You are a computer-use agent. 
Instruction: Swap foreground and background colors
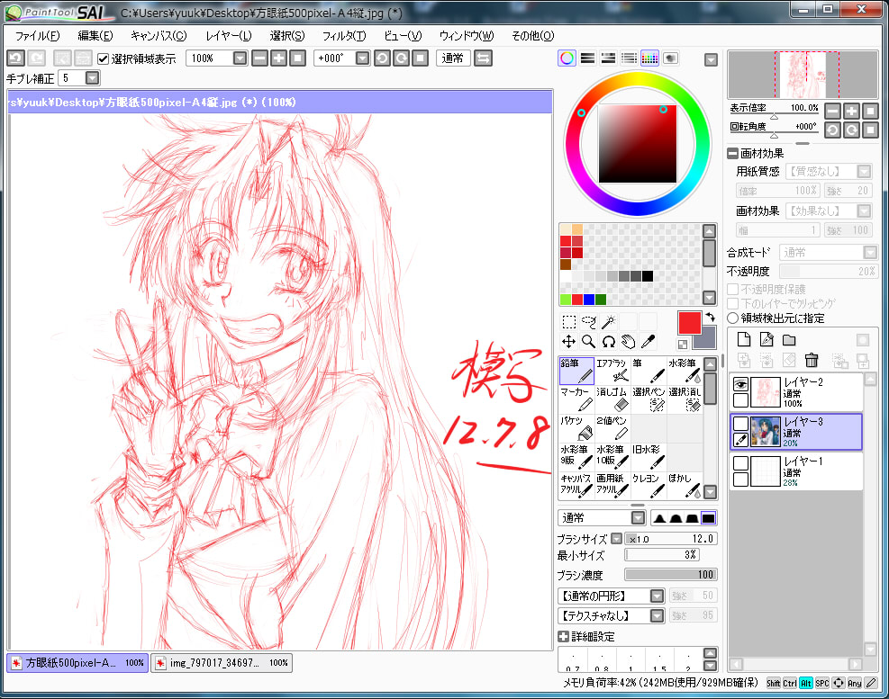[x=710, y=318]
